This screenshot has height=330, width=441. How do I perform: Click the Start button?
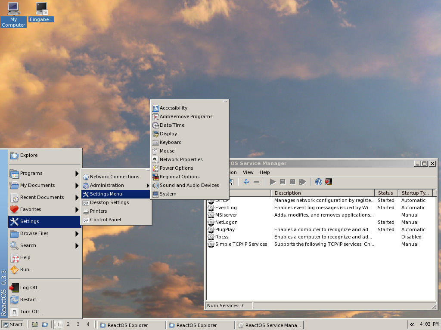pos(12,324)
